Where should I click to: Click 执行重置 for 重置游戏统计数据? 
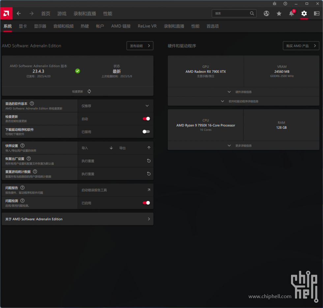(88, 174)
